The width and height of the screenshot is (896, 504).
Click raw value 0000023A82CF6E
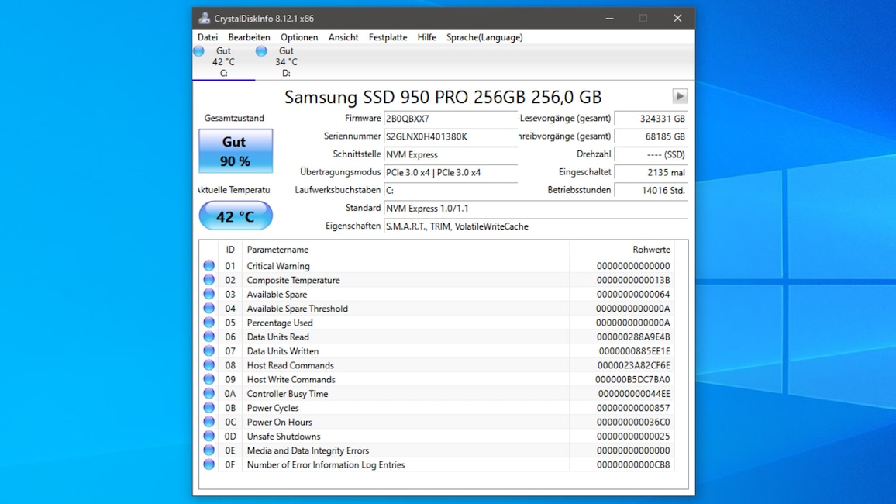click(x=634, y=365)
